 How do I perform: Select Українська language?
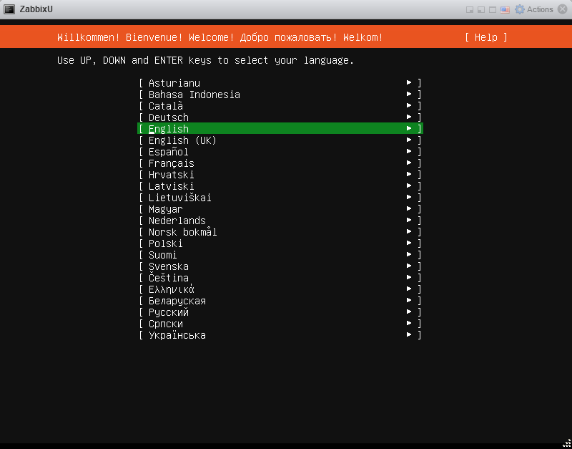coord(280,335)
